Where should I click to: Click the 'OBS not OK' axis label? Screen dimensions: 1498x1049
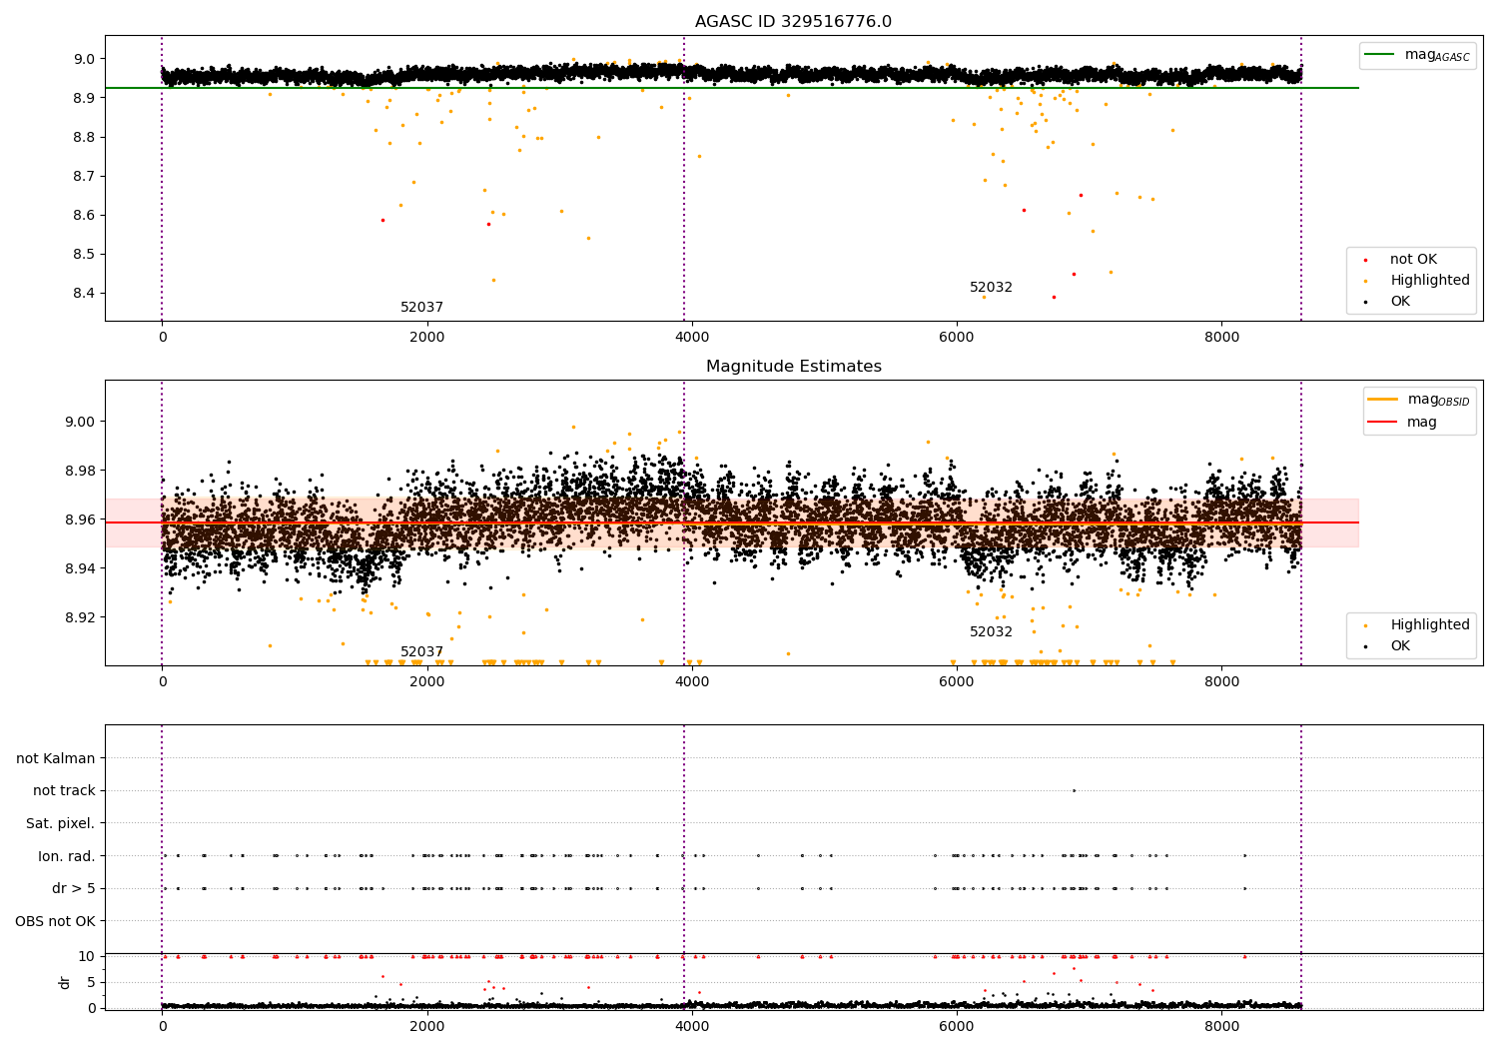click(x=56, y=921)
